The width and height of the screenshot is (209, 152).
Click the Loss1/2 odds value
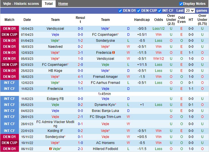[x=159, y=29]
